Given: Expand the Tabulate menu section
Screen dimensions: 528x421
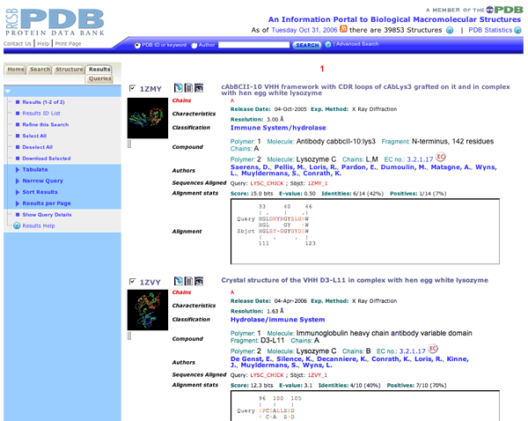Looking at the screenshot, I should coord(36,168).
